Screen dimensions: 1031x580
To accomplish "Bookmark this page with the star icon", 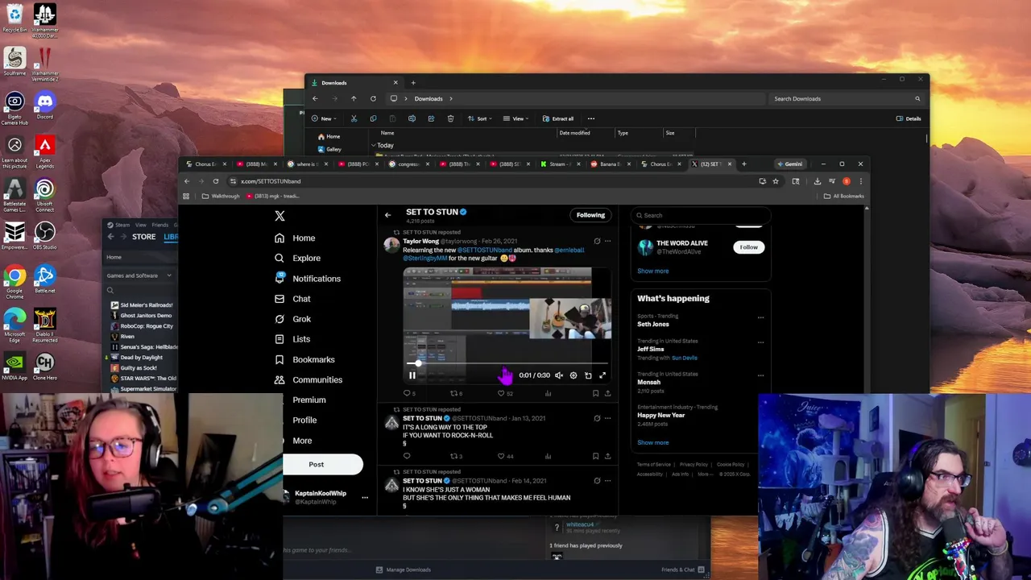I will (x=776, y=181).
